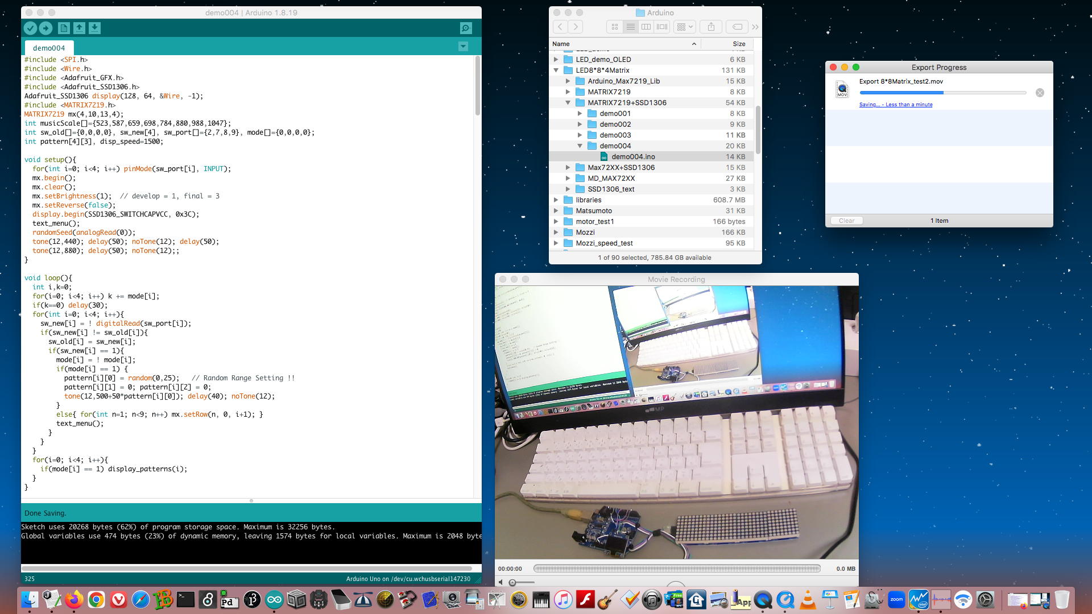Switch Finder to gallery view
The width and height of the screenshot is (1092, 614).
coord(662,27)
